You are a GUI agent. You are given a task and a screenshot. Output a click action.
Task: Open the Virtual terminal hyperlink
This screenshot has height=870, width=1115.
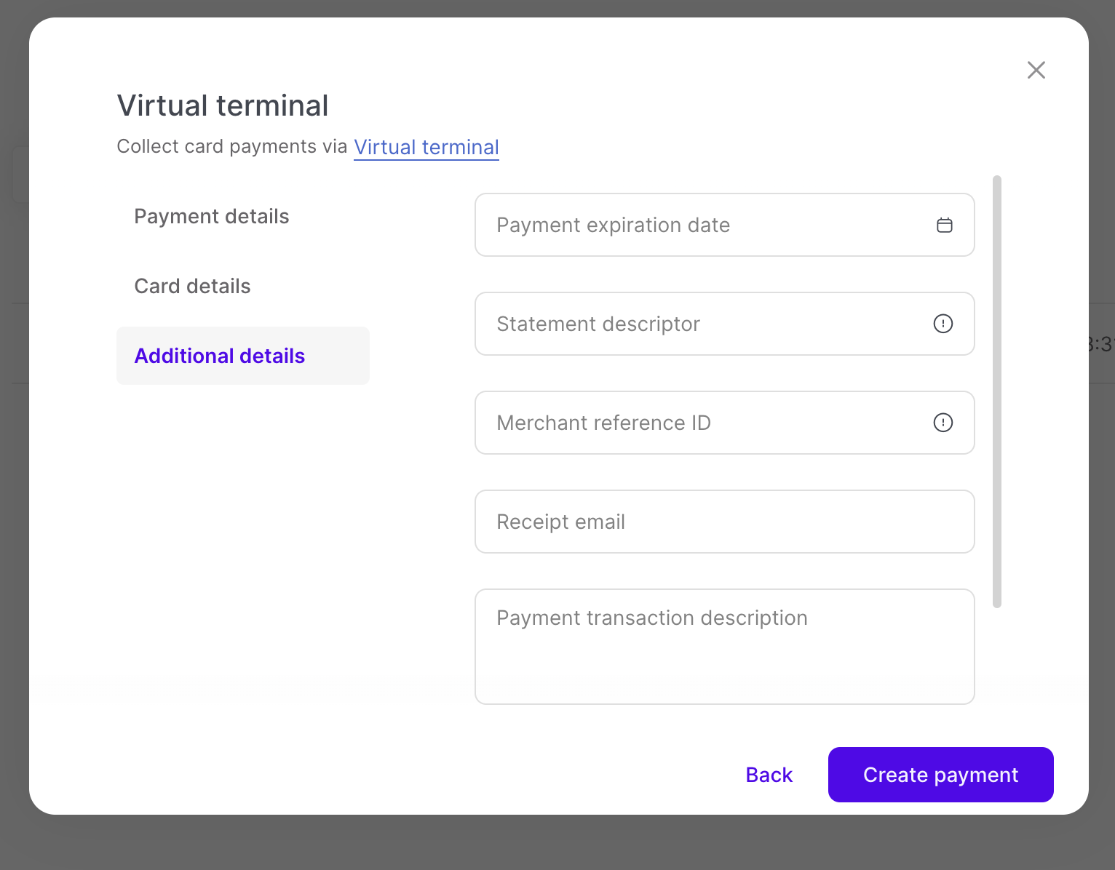(x=426, y=147)
